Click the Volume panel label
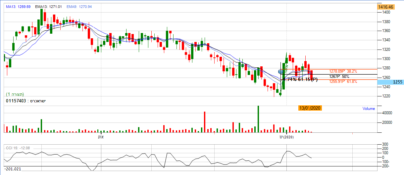The height and width of the screenshot is (175, 404). [x=368, y=108]
